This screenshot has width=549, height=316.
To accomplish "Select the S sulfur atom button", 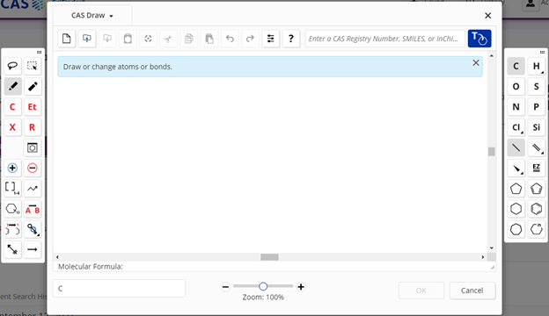I will click(536, 86).
